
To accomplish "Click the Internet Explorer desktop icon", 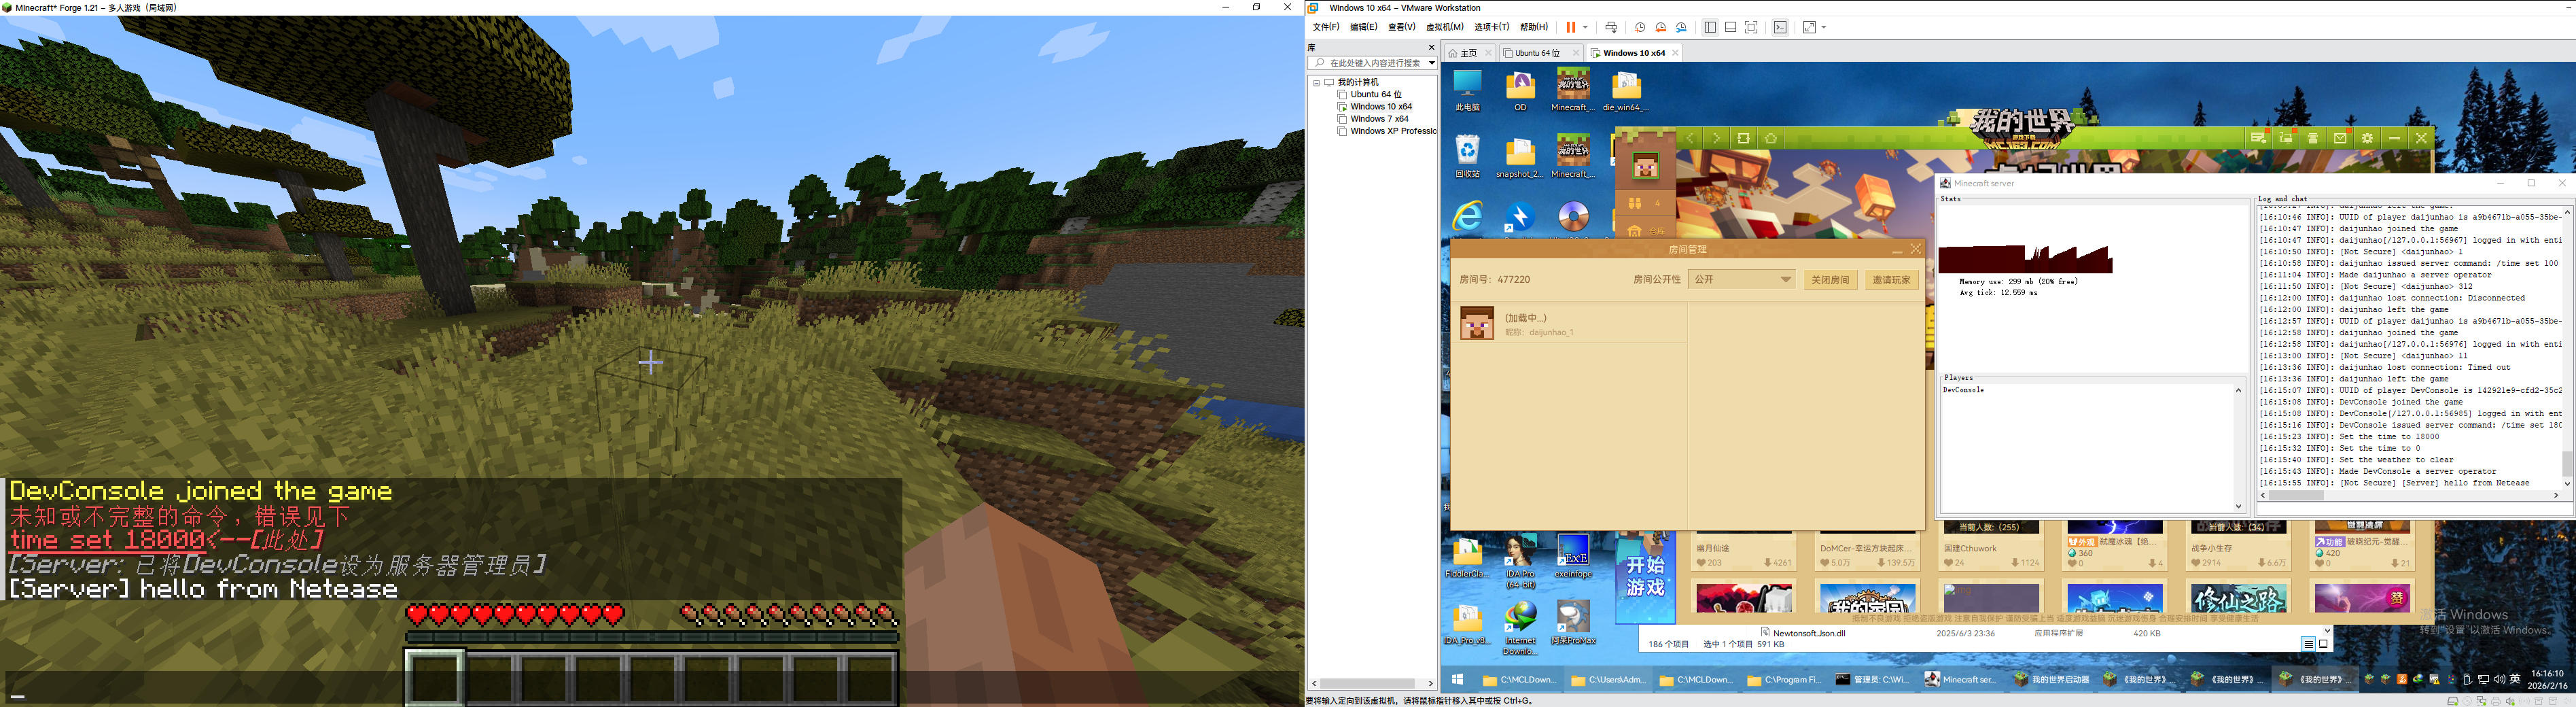I will [1467, 217].
